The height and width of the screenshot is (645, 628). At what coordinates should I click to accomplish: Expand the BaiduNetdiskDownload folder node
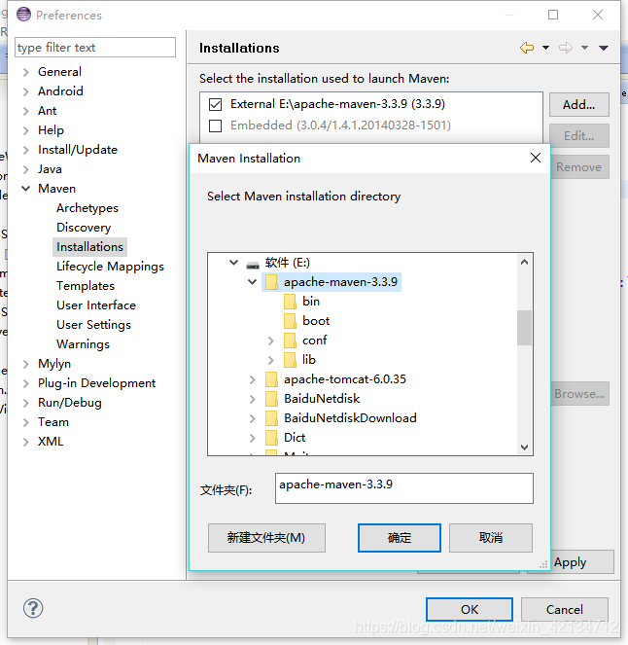[x=252, y=418]
